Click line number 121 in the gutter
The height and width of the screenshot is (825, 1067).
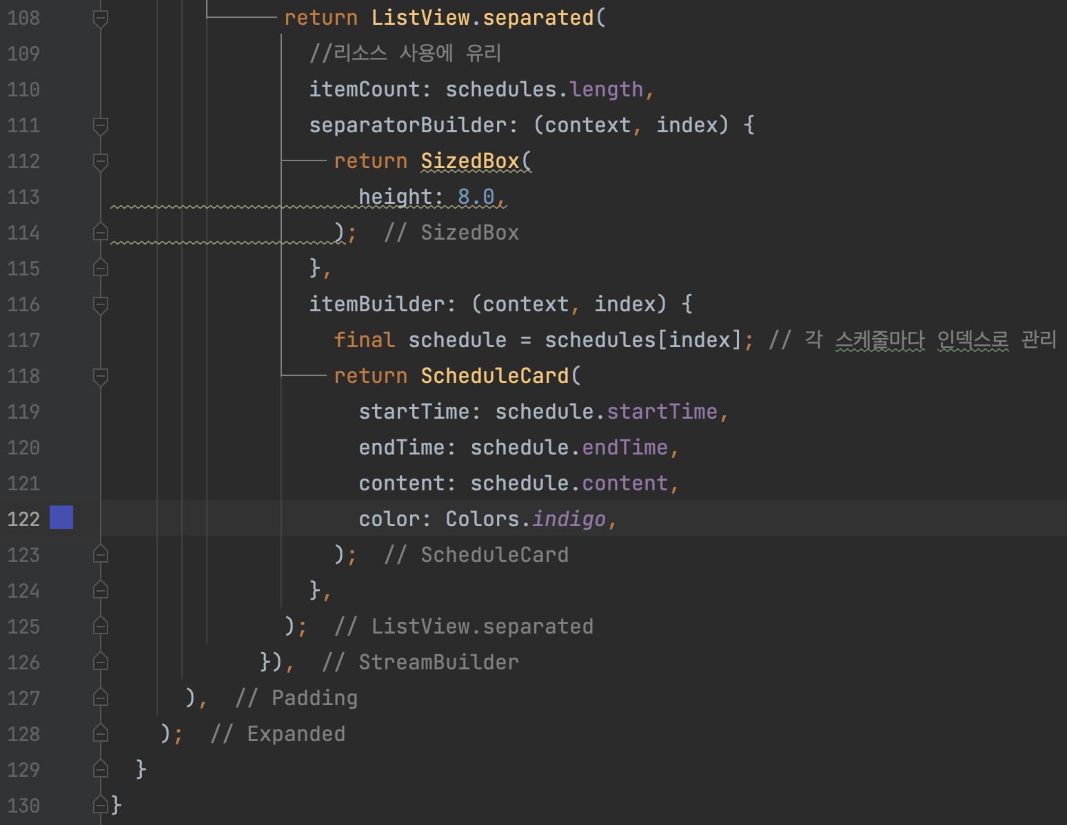point(23,483)
